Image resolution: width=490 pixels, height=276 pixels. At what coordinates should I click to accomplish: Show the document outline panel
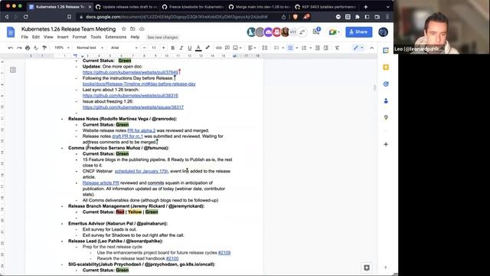click(13, 70)
